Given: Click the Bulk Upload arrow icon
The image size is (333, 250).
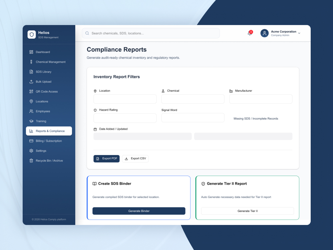Looking at the screenshot, I should [x=31, y=82].
